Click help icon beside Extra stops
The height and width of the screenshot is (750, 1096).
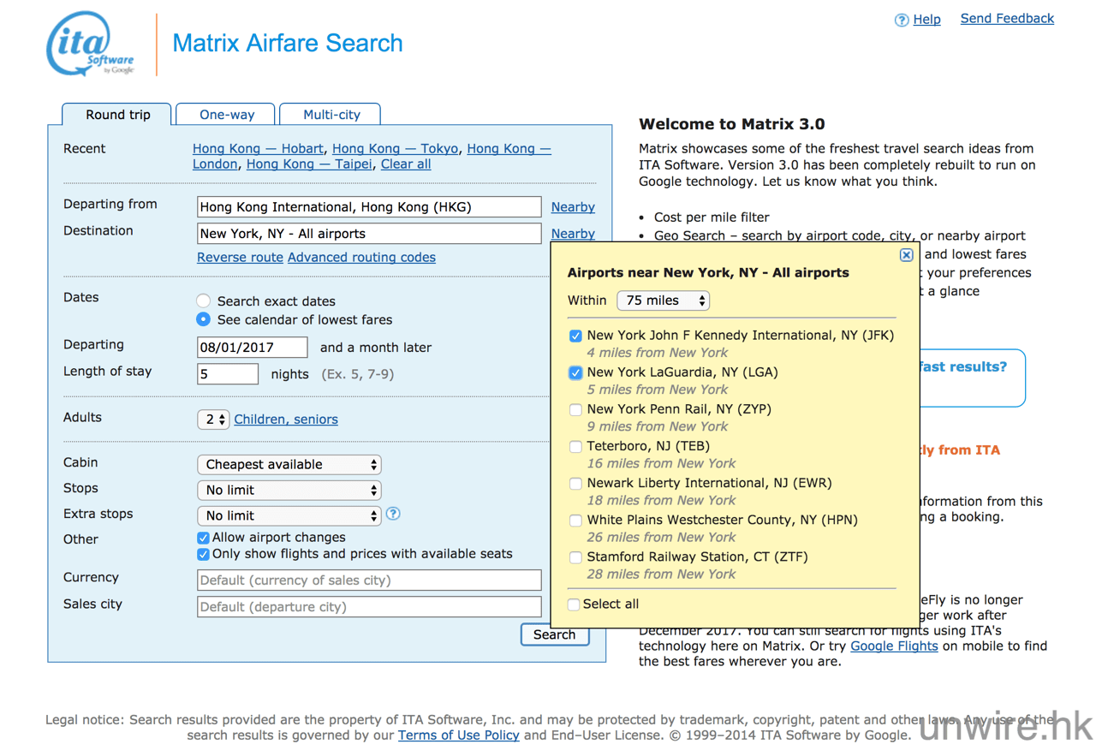point(393,514)
